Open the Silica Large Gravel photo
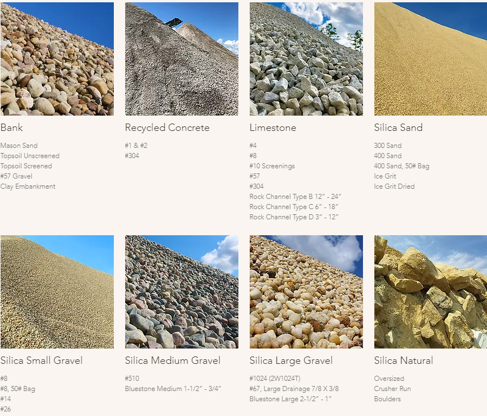The width and height of the screenshot is (487, 416). pyautogui.click(x=306, y=292)
